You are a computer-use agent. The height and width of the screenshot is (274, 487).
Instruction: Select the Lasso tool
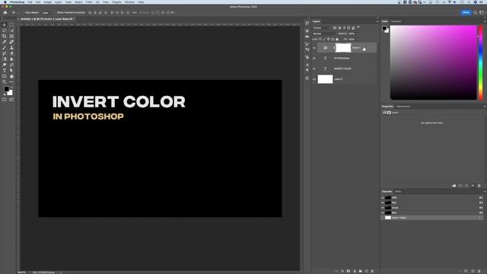click(5, 30)
